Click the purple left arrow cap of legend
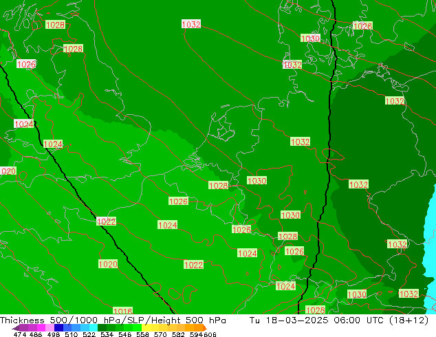 (x=16, y=327)
